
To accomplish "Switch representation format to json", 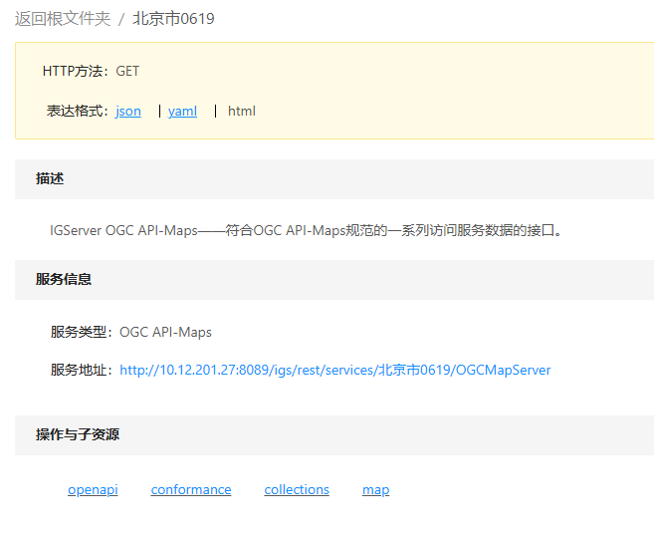I will pos(128,111).
